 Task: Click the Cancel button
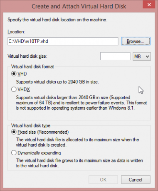[x=136, y=180]
